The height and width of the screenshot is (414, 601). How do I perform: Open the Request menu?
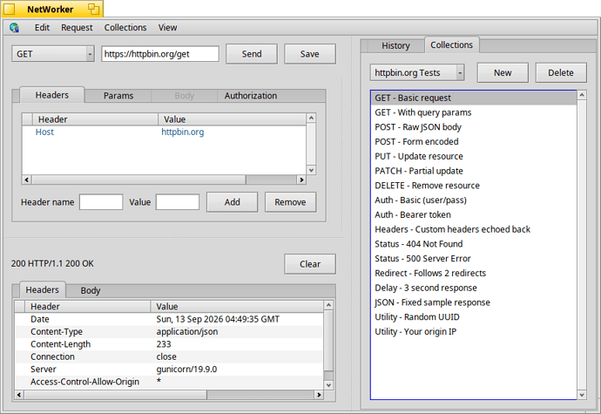point(77,28)
